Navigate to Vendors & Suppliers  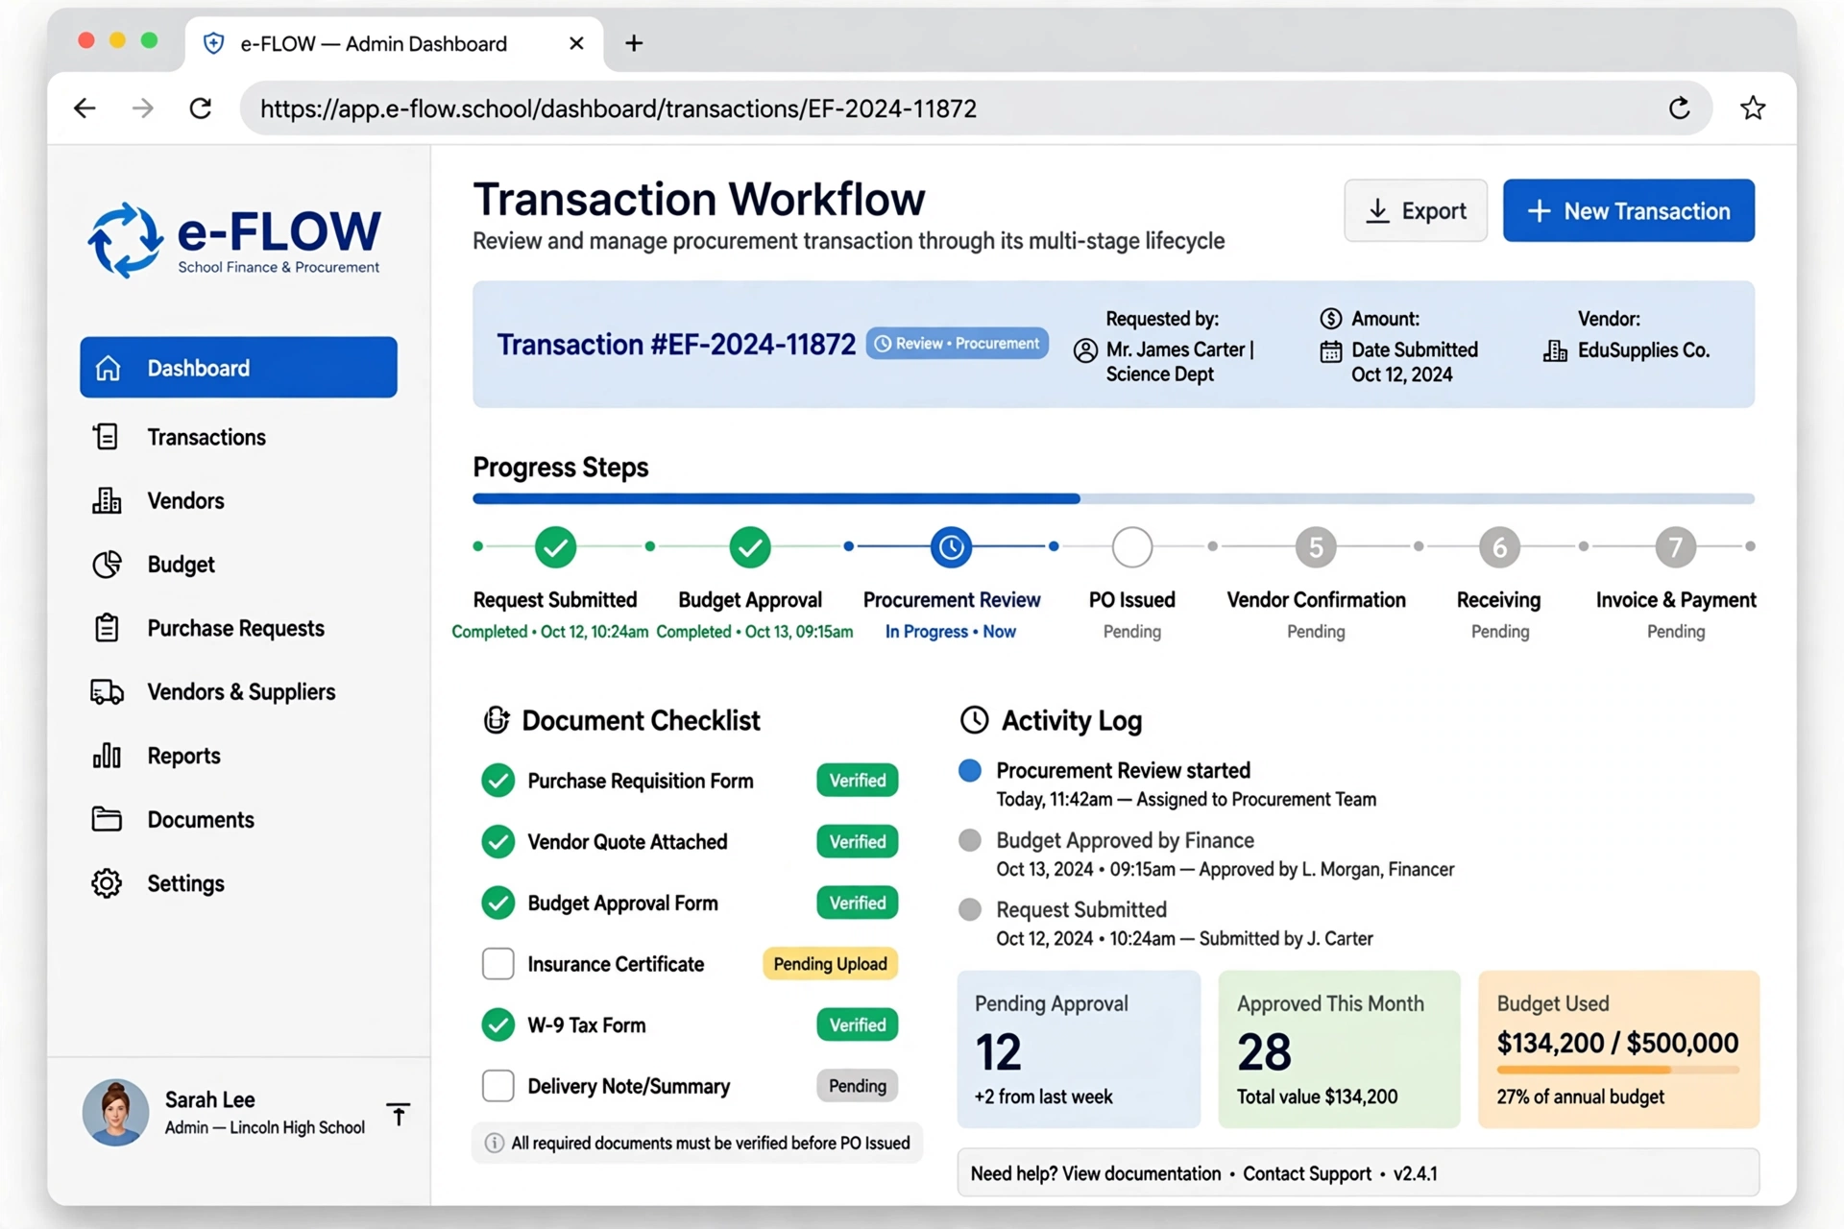240,692
